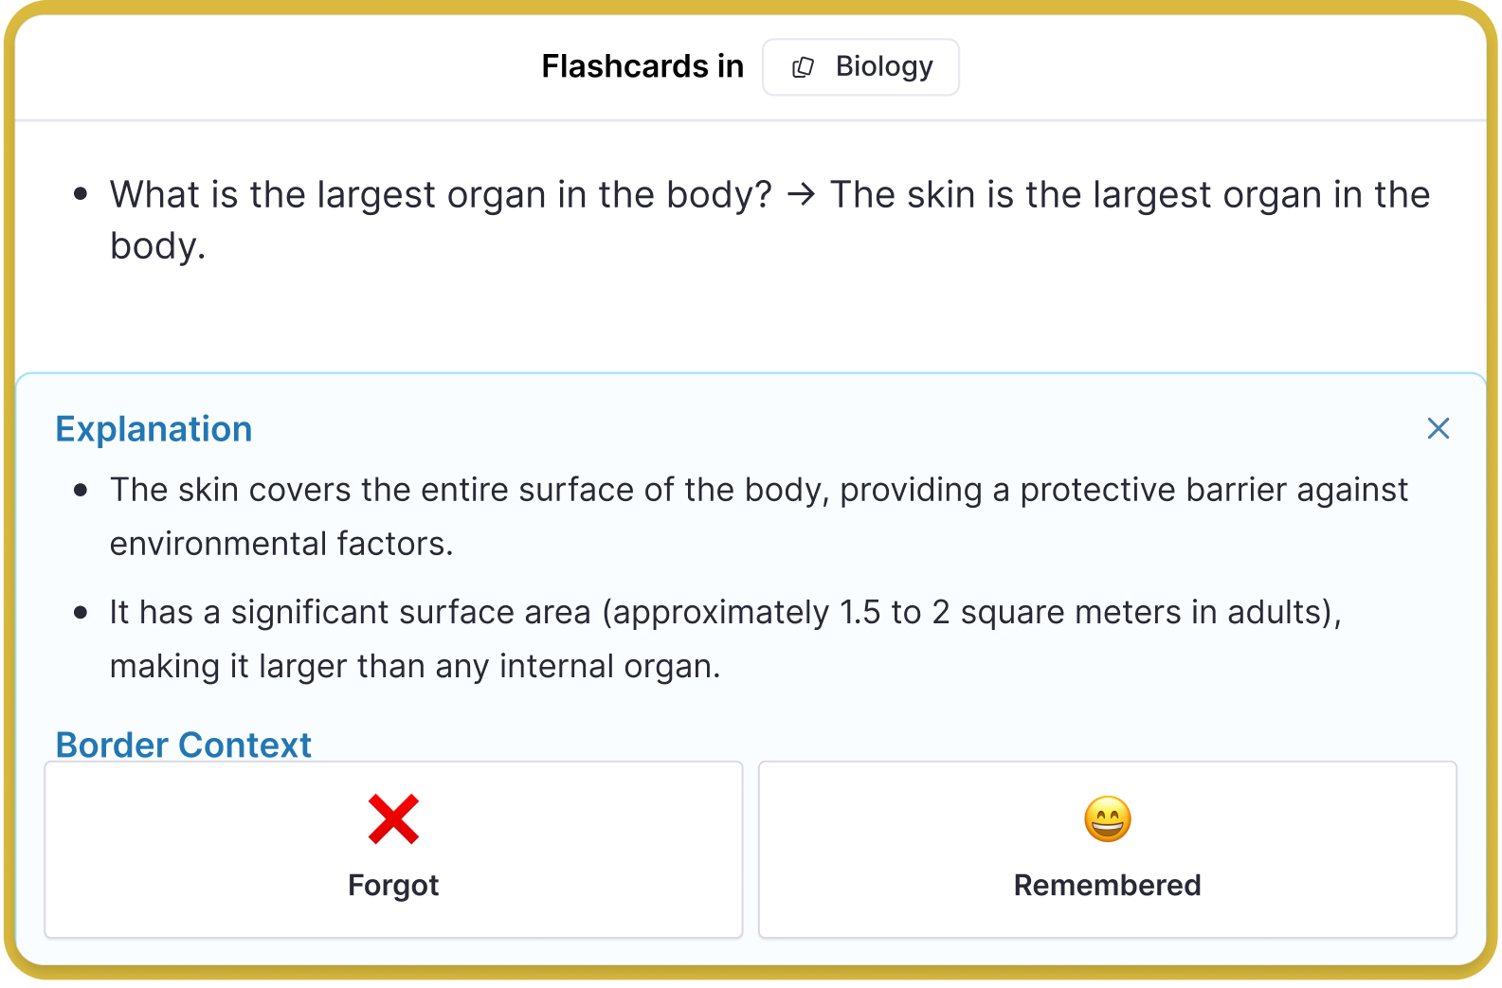Click the "Flashcards in" title text
This screenshot has width=1502, height=988.
[642, 66]
